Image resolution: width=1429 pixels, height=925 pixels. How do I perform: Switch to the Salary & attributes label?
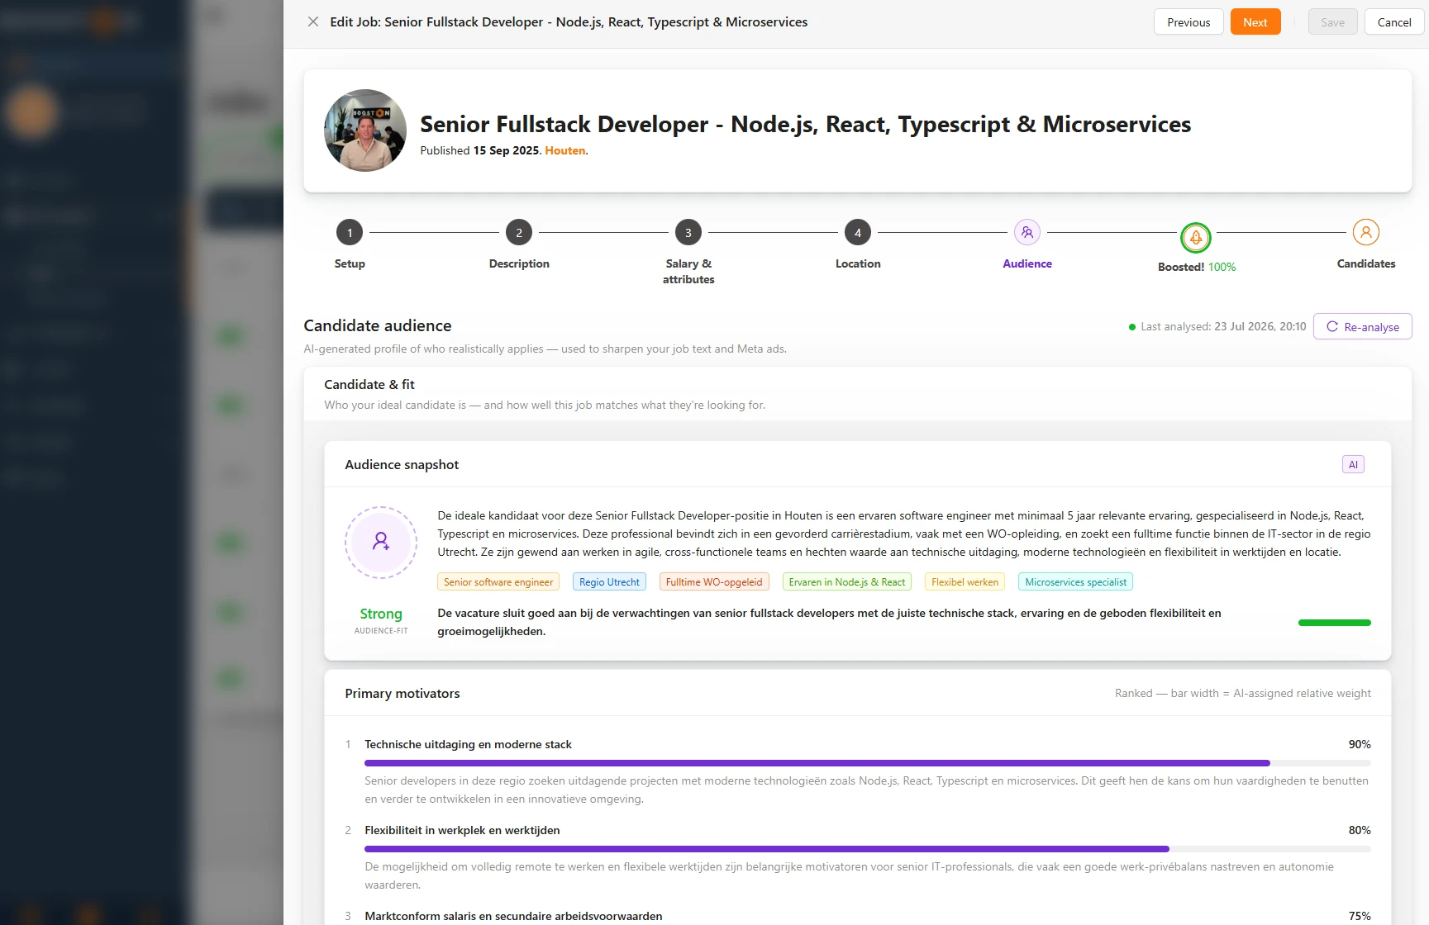coord(688,272)
